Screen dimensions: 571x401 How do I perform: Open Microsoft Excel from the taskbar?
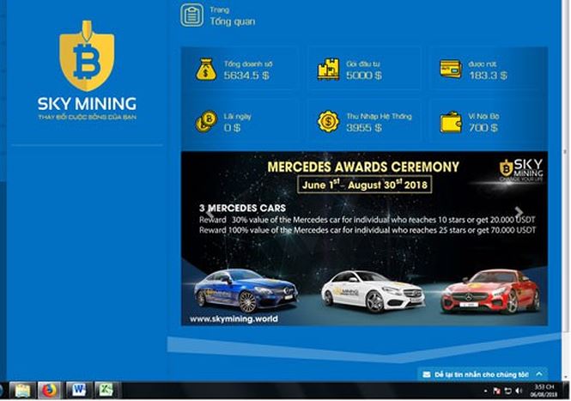(106, 391)
